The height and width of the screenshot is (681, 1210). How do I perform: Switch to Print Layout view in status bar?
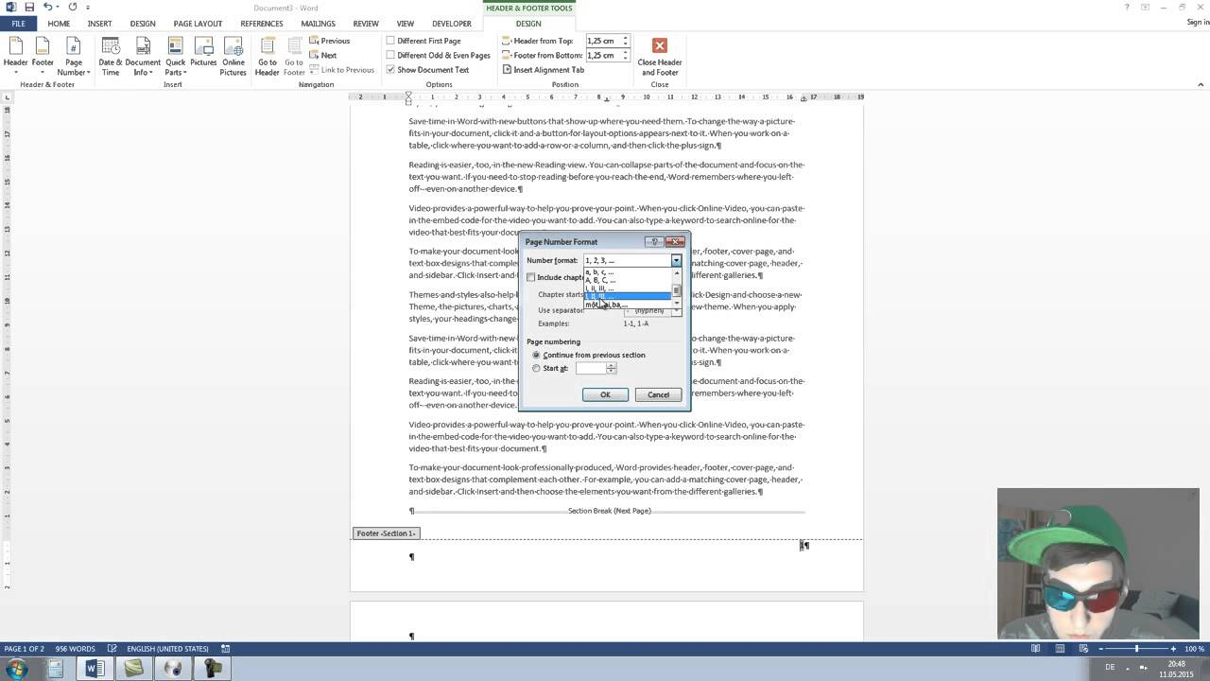pyautogui.click(x=1060, y=649)
